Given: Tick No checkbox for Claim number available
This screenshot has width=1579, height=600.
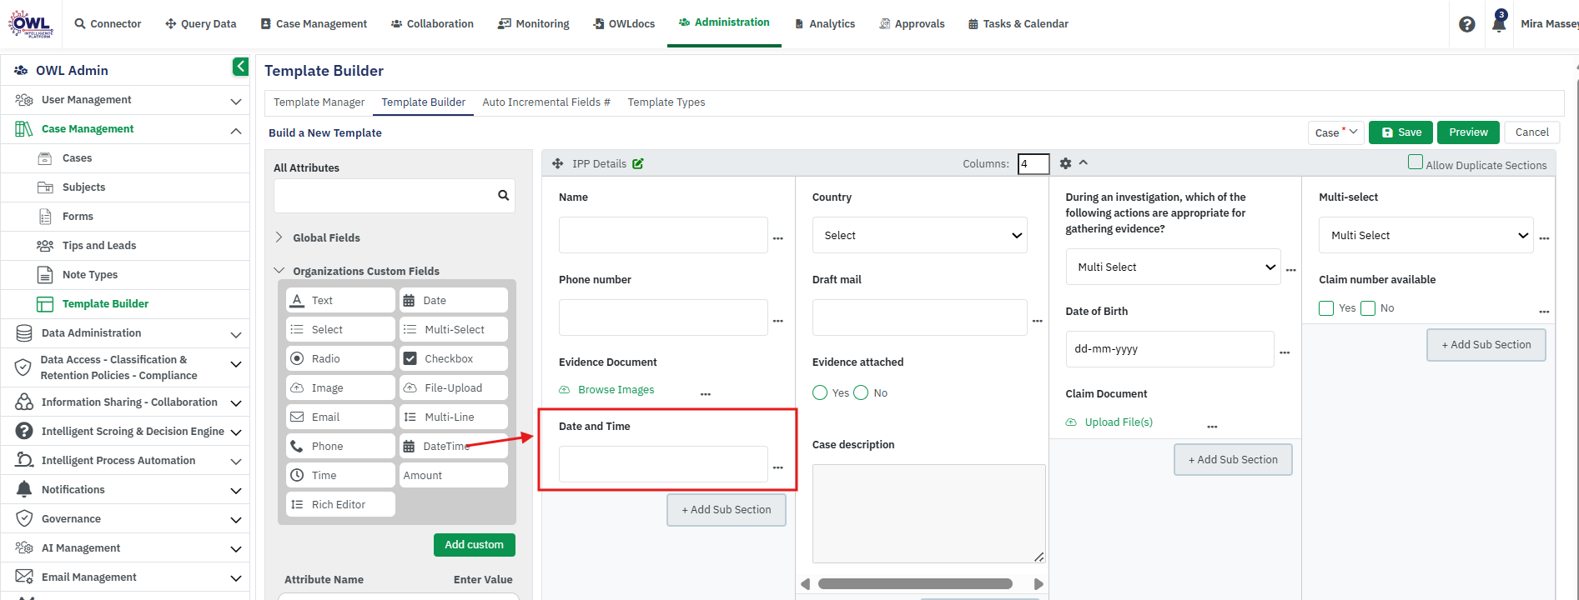Looking at the screenshot, I should click(1368, 308).
